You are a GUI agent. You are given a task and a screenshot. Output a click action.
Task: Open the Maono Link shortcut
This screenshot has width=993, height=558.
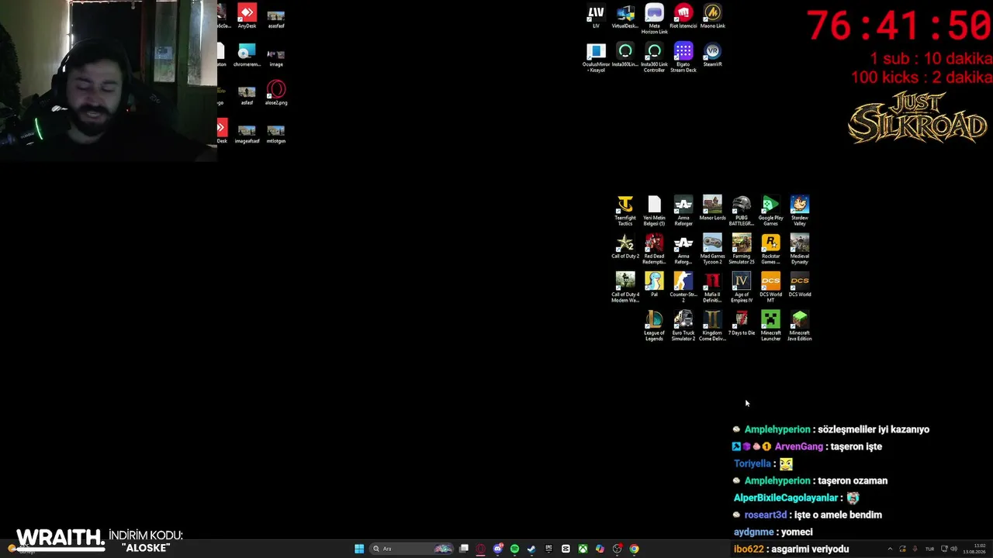712,17
